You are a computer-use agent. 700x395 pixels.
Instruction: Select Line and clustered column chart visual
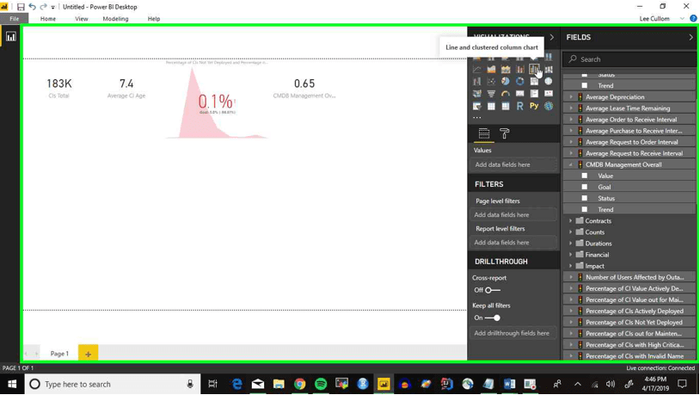534,69
